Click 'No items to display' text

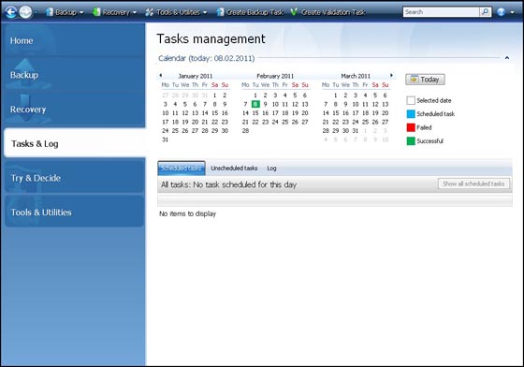click(187, 213)
